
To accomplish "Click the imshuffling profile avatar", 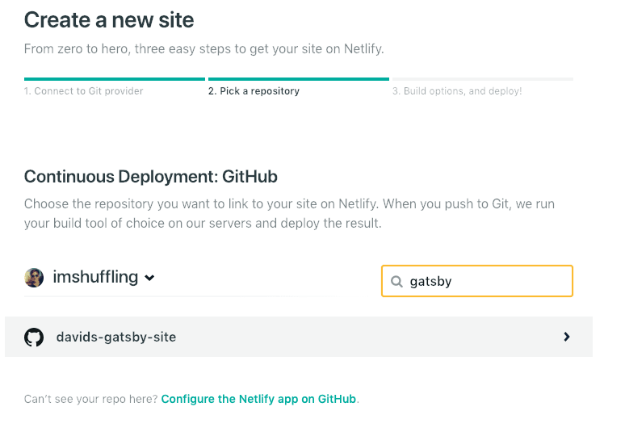I will click(34, 278).
